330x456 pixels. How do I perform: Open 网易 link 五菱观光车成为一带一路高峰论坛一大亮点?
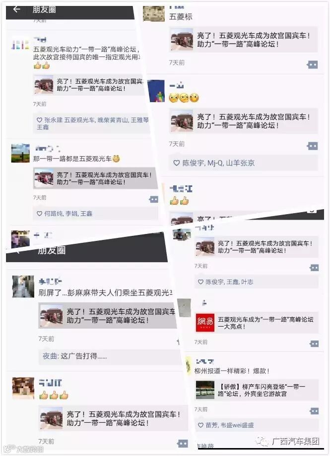click(257, 323)
